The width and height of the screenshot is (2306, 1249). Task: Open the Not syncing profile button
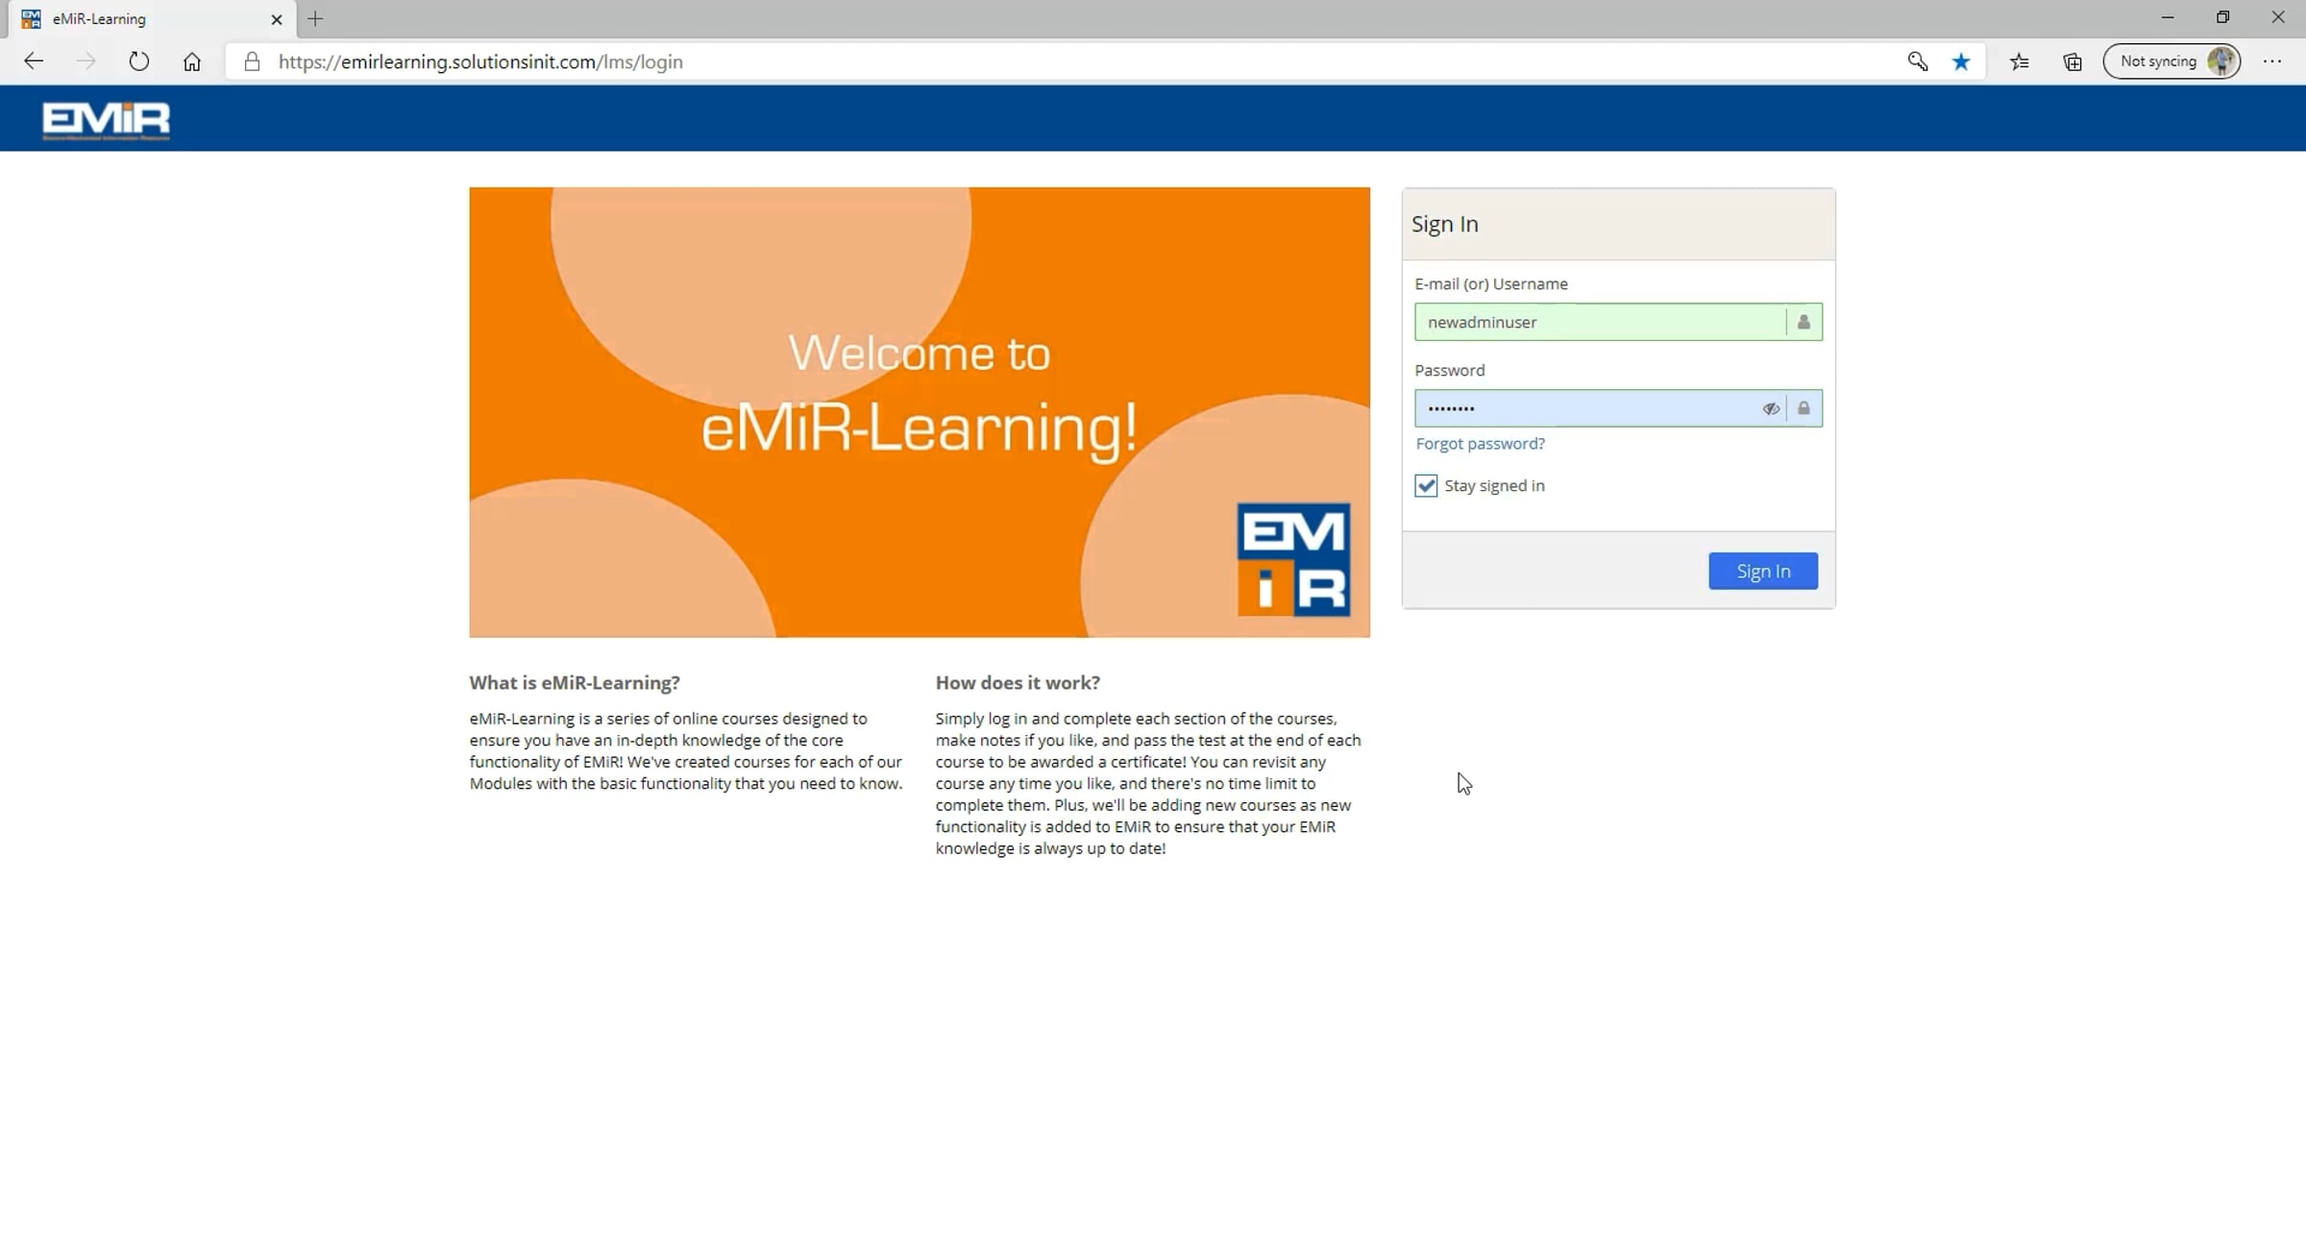click(2171, 61)
